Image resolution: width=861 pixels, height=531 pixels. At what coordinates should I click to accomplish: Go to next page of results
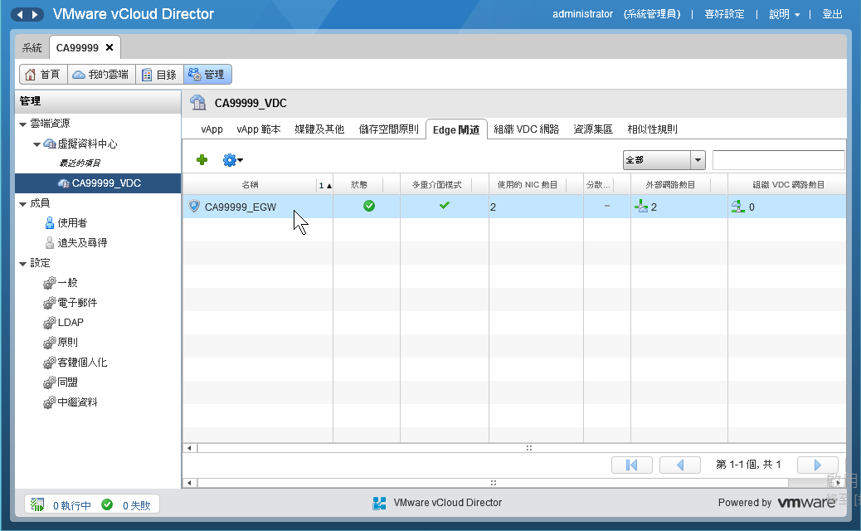(818, 465)
